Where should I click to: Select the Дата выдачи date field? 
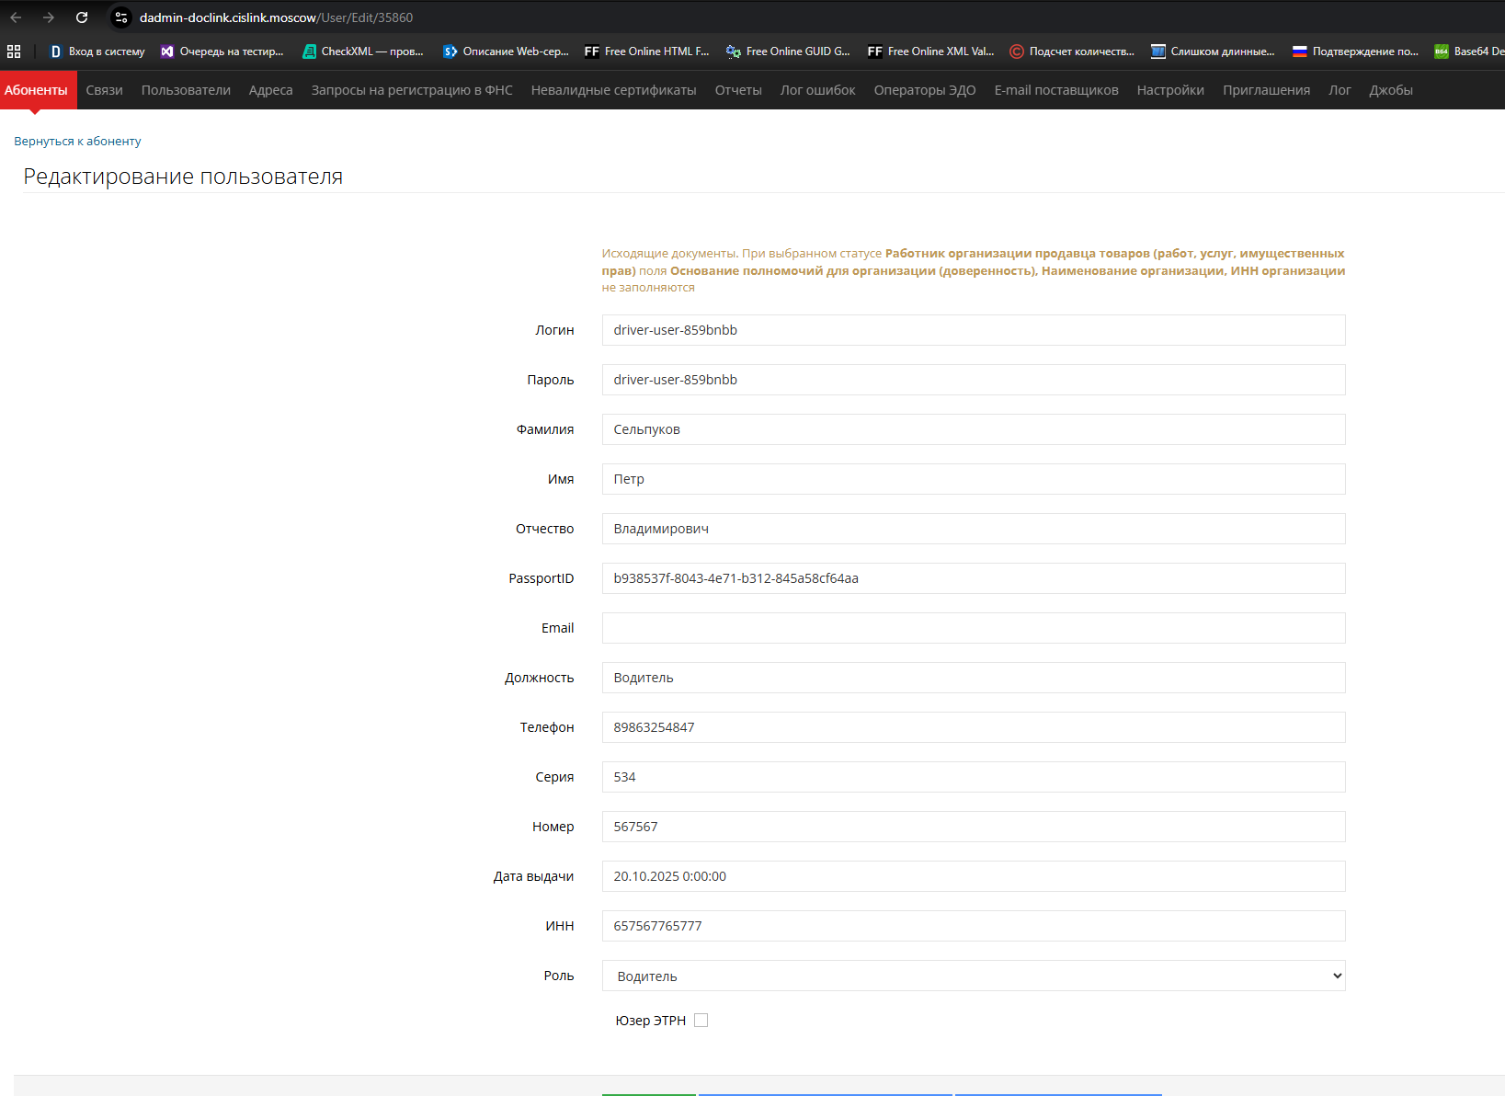click(974, 876)
